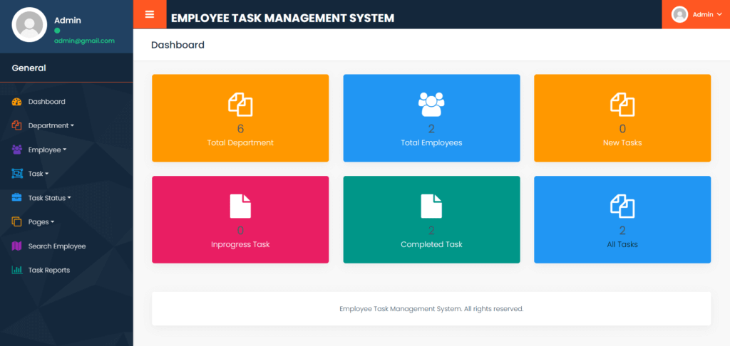730x346 pixels.
Task: Expand the Employee submenu
Action: tap(47, 150)
